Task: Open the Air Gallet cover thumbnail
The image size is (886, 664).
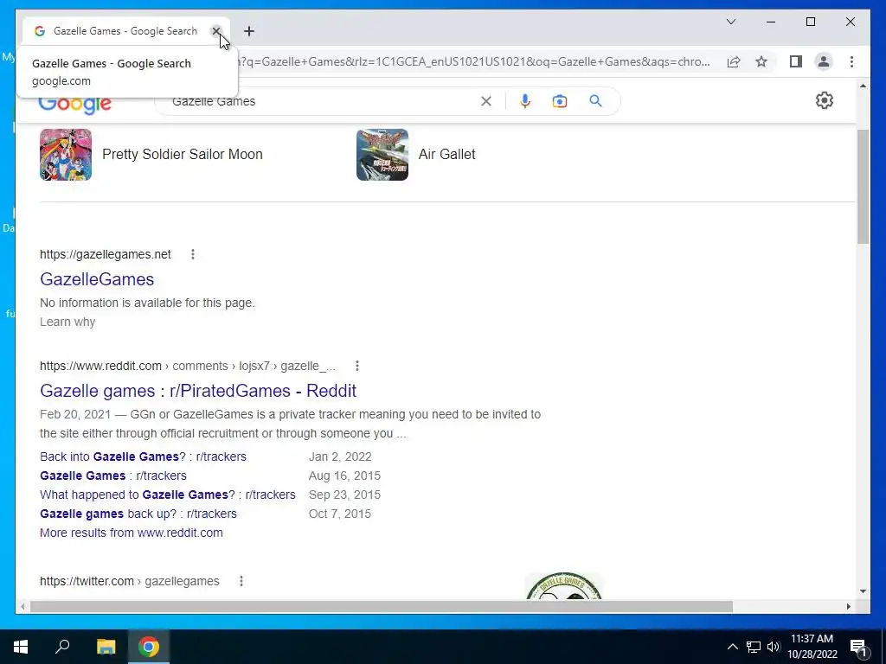Action: click(382, 154)
